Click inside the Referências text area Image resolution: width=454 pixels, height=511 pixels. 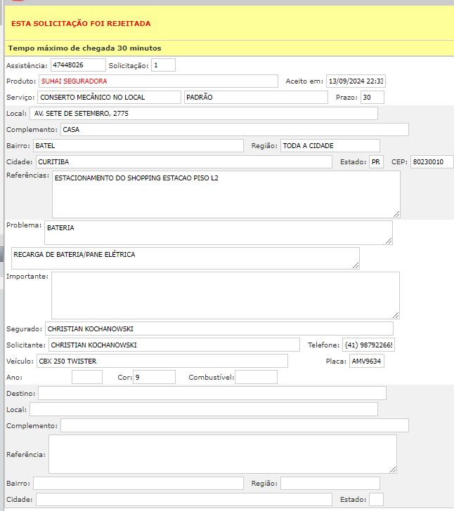226,194
